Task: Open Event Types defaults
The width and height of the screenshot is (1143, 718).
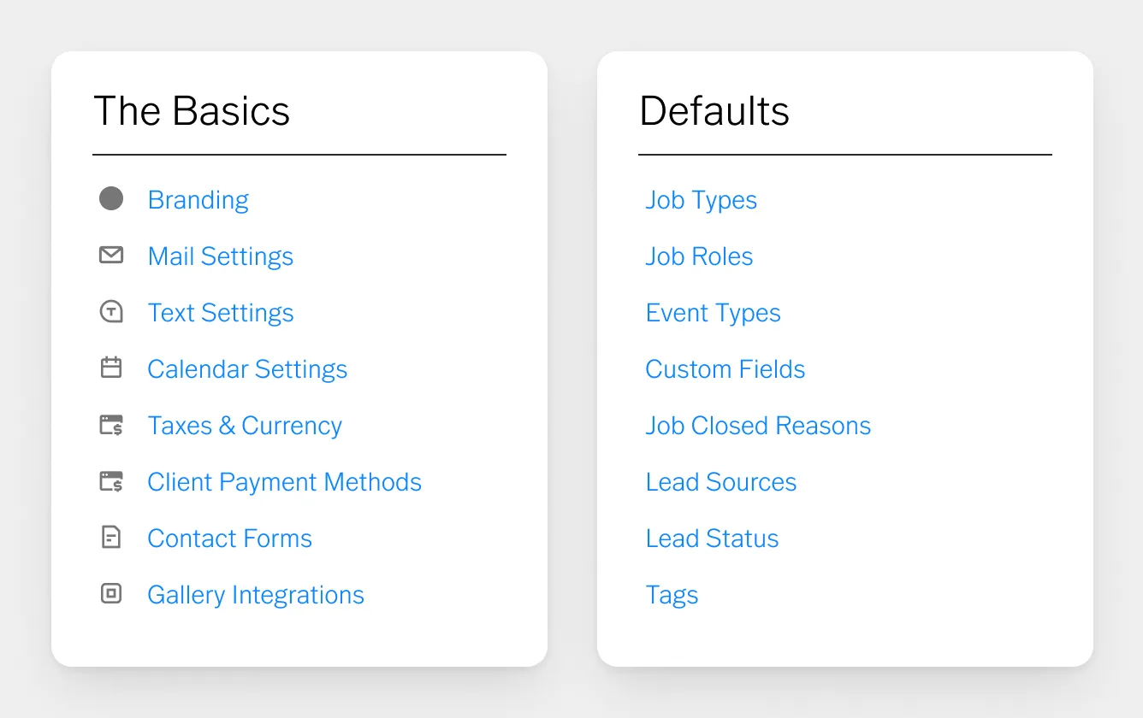Action: click(x=713, y=313)
